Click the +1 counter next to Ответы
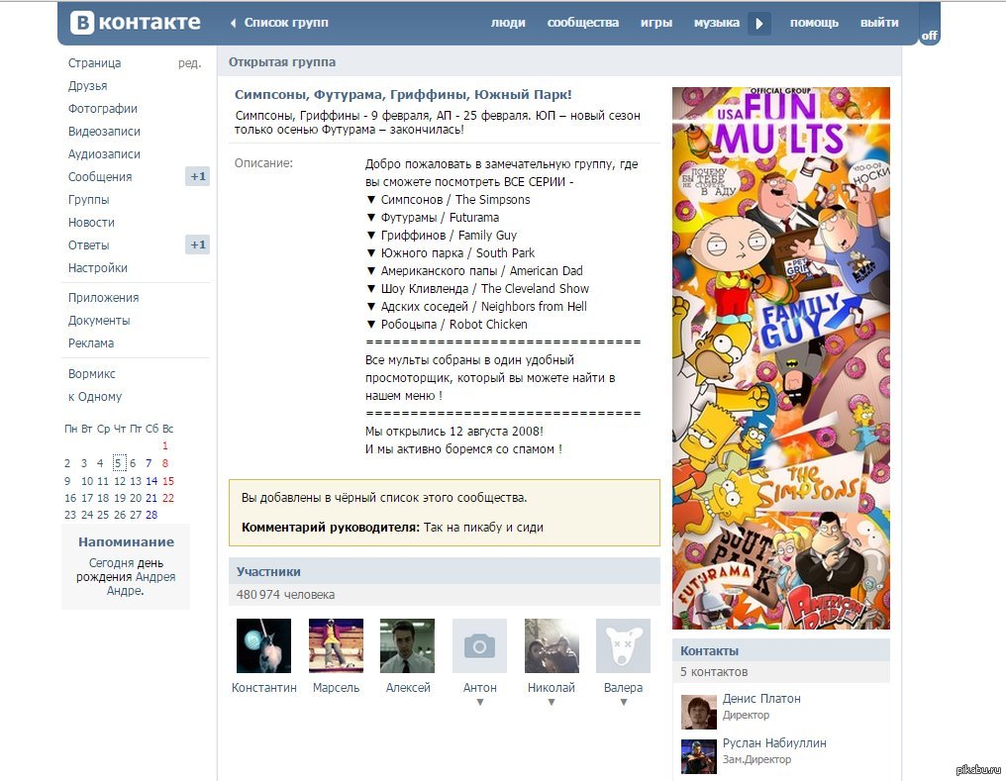 (197, 245)
